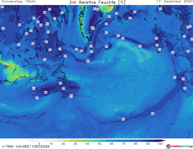193x149 pixels.
Task: Select the map title "2m Relative Feuchte [%]"
Action: tap(97, 2)
